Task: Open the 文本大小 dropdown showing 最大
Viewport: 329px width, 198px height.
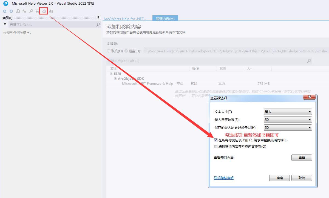Action: click(x=288, y=112)
